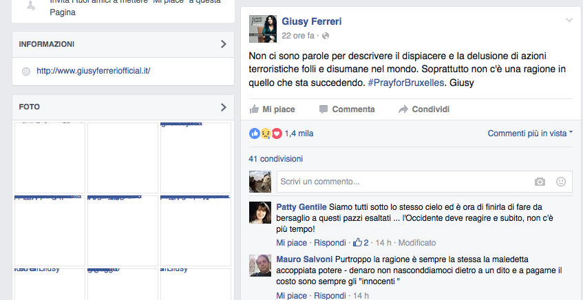This screenshot has width=583, height=300.
Task: Click Rispondi under Mauro Salvoni's comment
Action: coord(330,296)
